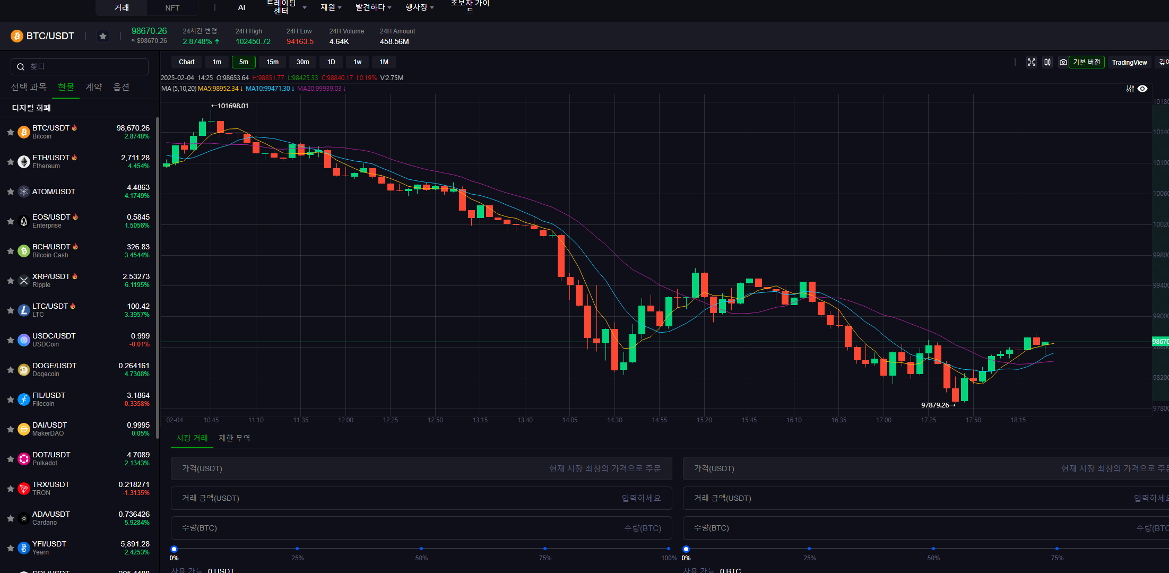Expand the chart to fullscreen
The image size is (1169, 573).
pos(1031,62)
